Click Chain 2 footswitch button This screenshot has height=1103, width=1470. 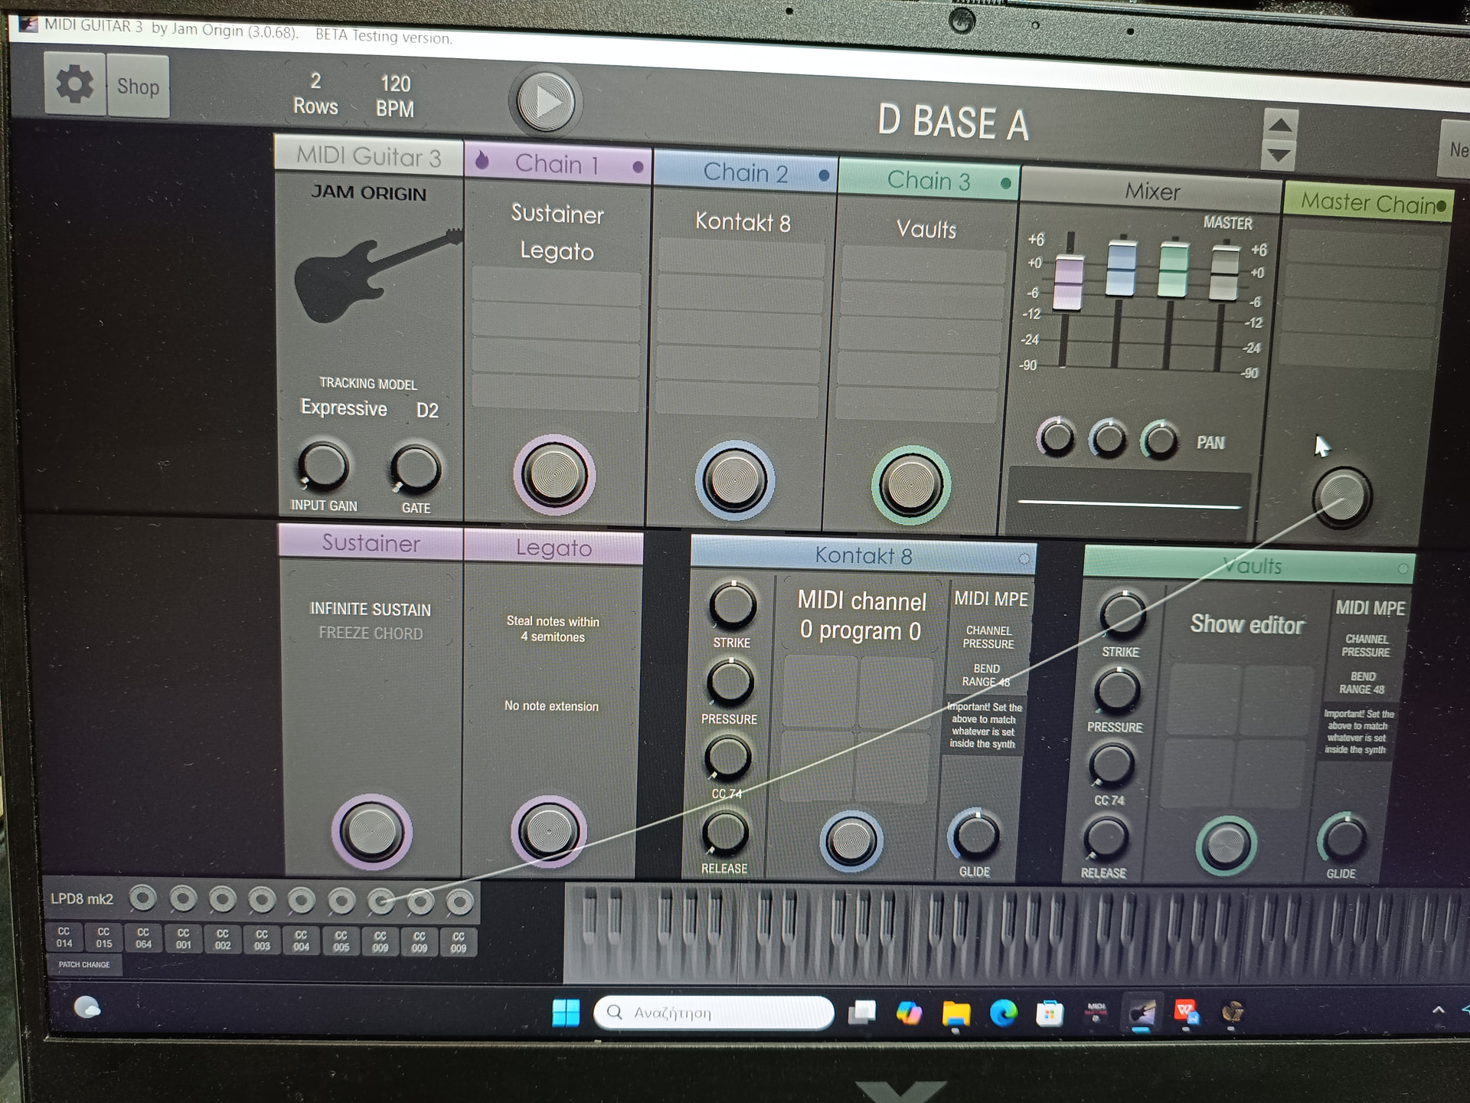(x=734, y=480)
